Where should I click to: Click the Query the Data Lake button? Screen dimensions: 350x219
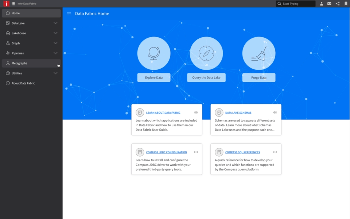click(x=206, y=77)
